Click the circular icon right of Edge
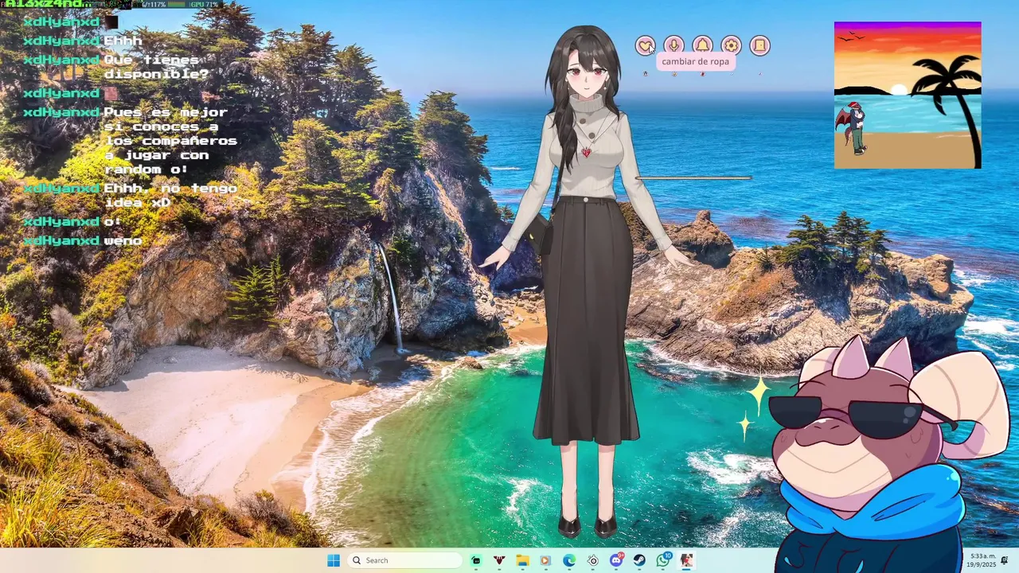1019x573 pixels. click(x=592, y=560)
